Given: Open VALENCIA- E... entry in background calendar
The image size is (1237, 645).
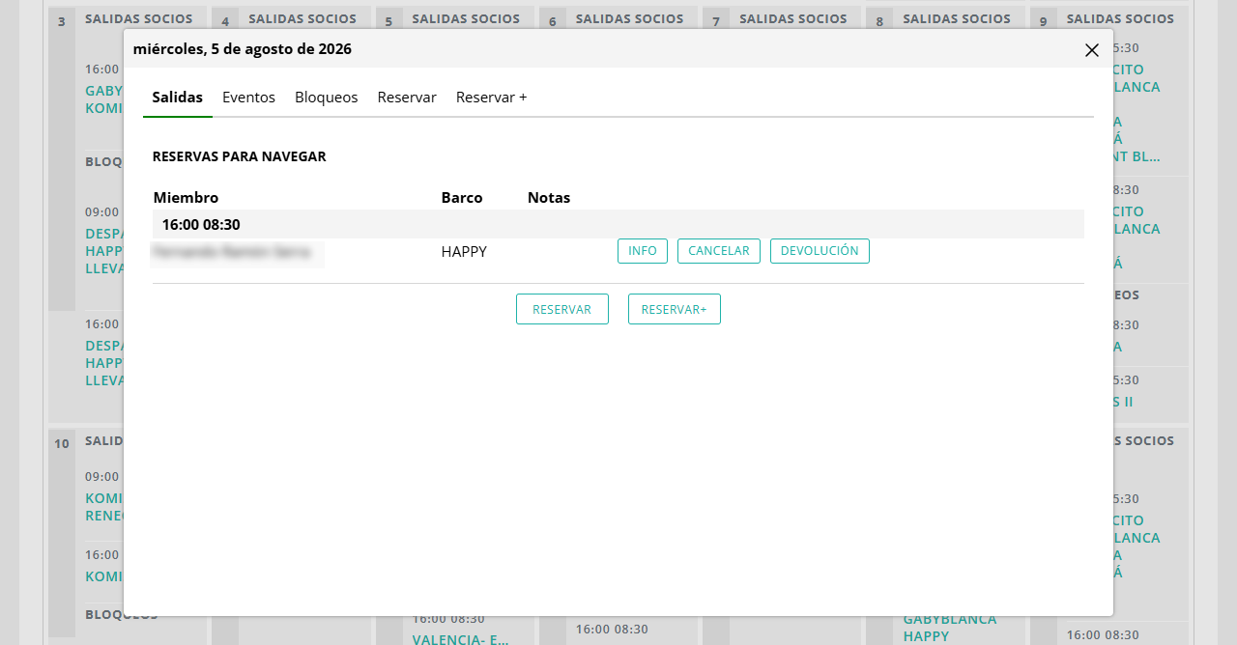Looking at the screenshot, I should click(461, 638).
